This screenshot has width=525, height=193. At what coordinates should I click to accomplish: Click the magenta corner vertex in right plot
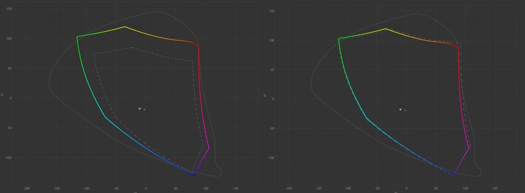pos(469,148)
